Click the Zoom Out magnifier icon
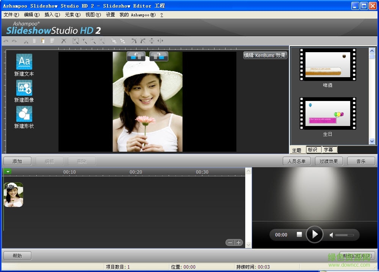 pos(93,41)
